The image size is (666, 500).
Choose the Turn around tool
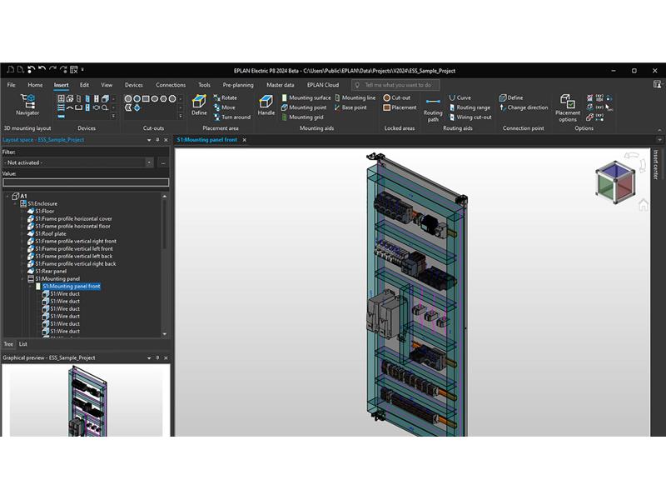232,117
